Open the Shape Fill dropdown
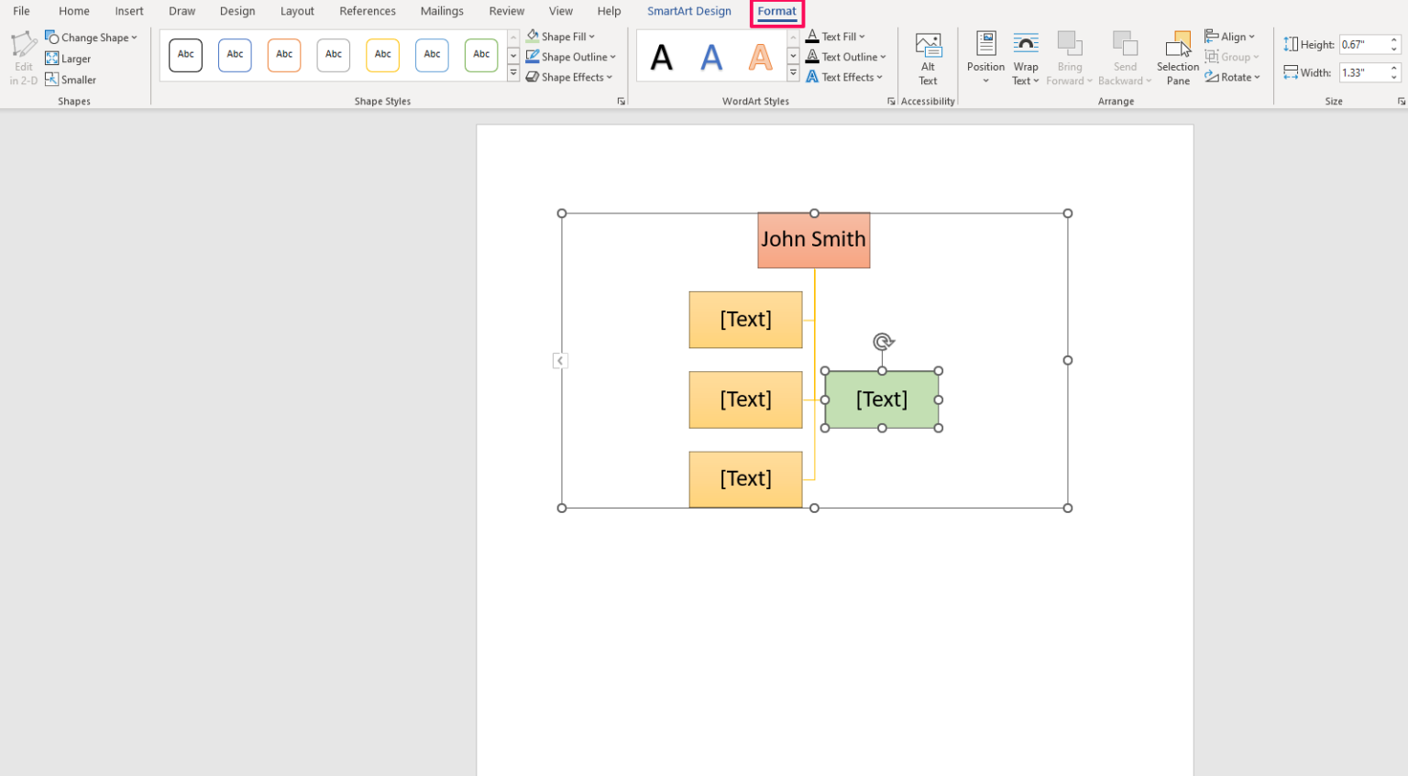 pos(562,36)
